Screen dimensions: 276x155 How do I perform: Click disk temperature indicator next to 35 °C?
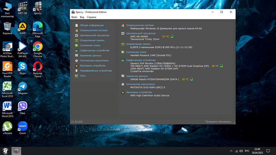(x=191, y=79)
